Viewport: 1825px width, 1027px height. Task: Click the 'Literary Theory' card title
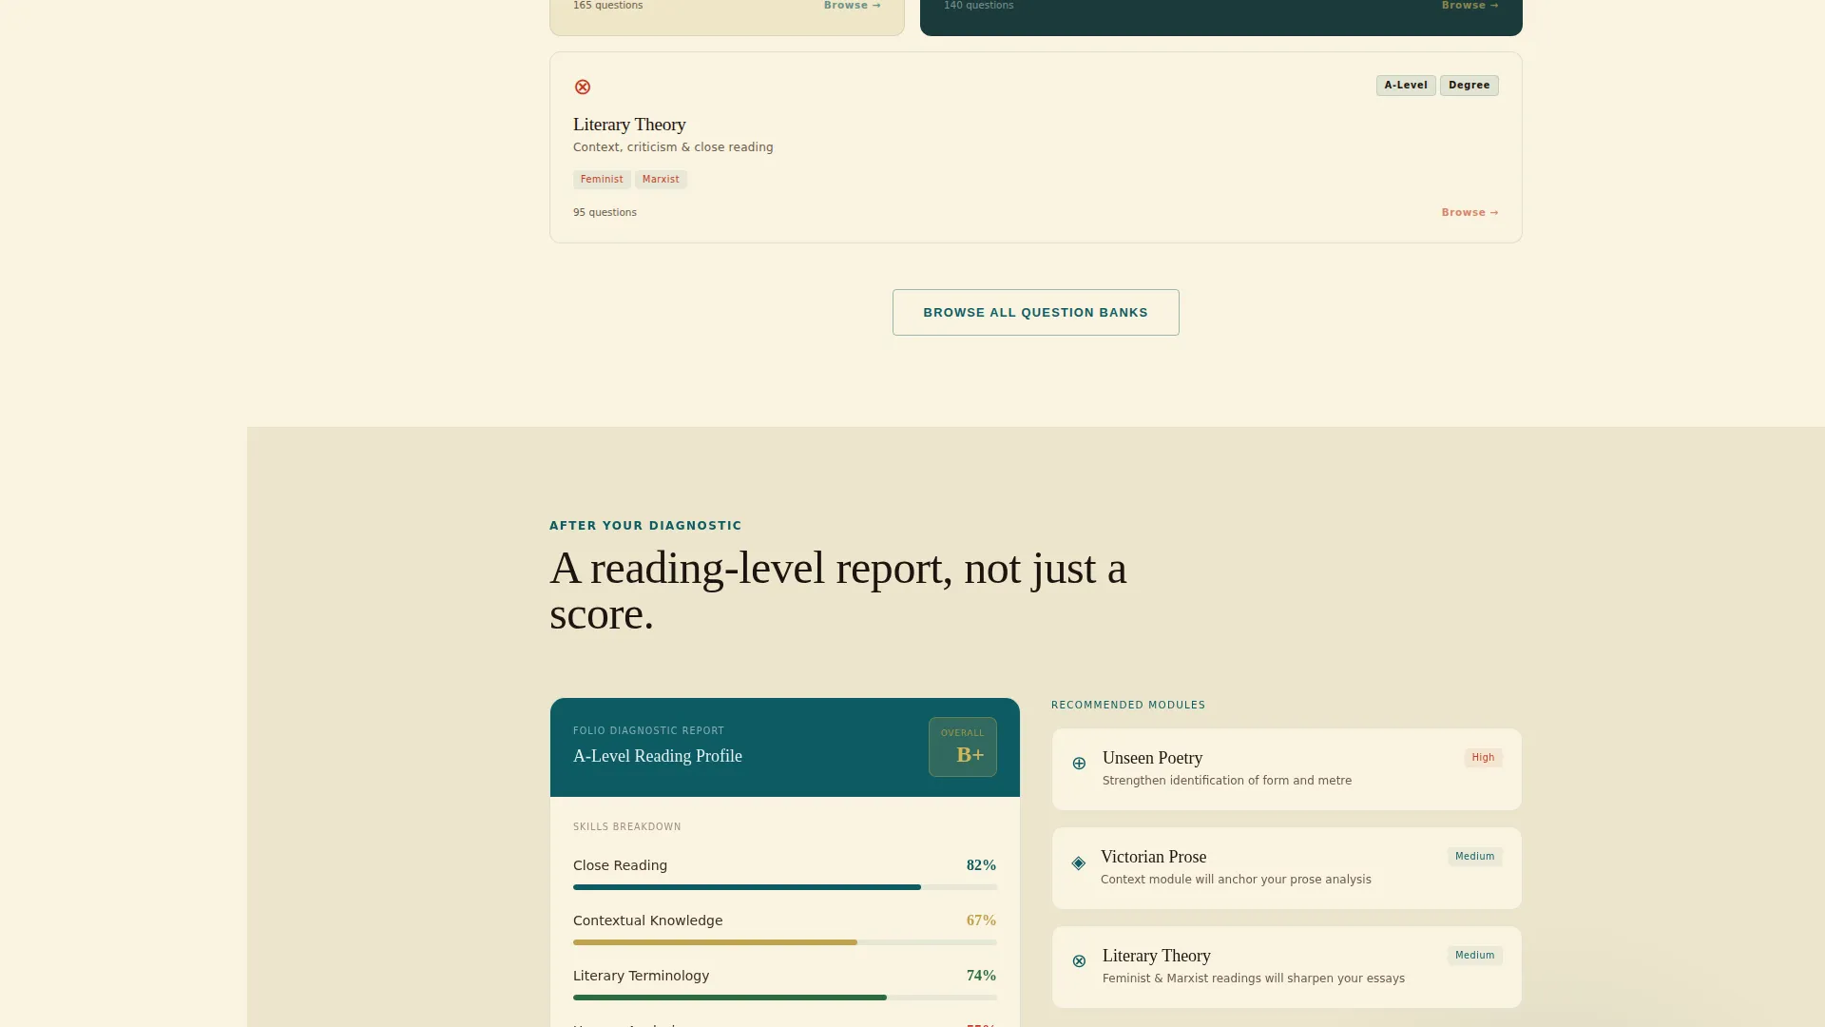pyautogui.click(x=629, y=125)
